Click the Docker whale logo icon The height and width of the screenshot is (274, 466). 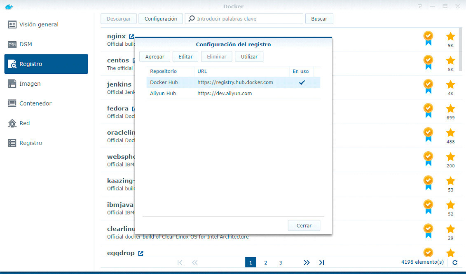[9, 7]
